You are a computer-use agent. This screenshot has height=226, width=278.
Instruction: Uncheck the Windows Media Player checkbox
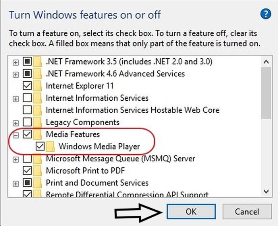(40, 147)
